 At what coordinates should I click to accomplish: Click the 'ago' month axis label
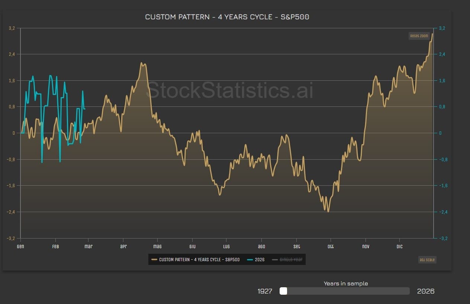(261, 246)
